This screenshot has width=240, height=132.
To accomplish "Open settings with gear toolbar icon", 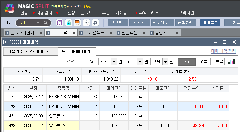I will click(95, 23).
